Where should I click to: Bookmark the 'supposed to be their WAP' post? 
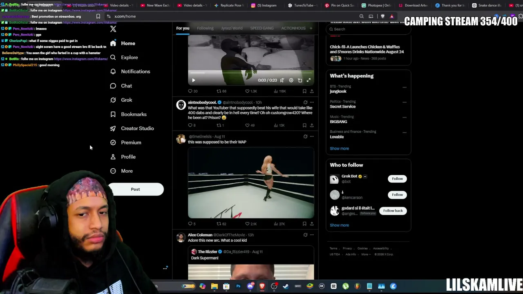click(304, 224)
